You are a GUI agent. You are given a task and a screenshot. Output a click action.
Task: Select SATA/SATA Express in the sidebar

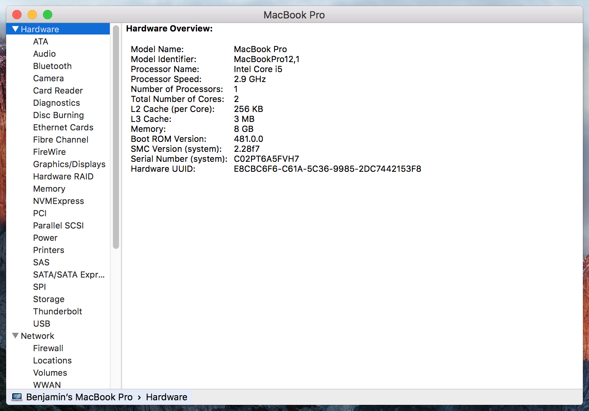(x=69, y=275)
